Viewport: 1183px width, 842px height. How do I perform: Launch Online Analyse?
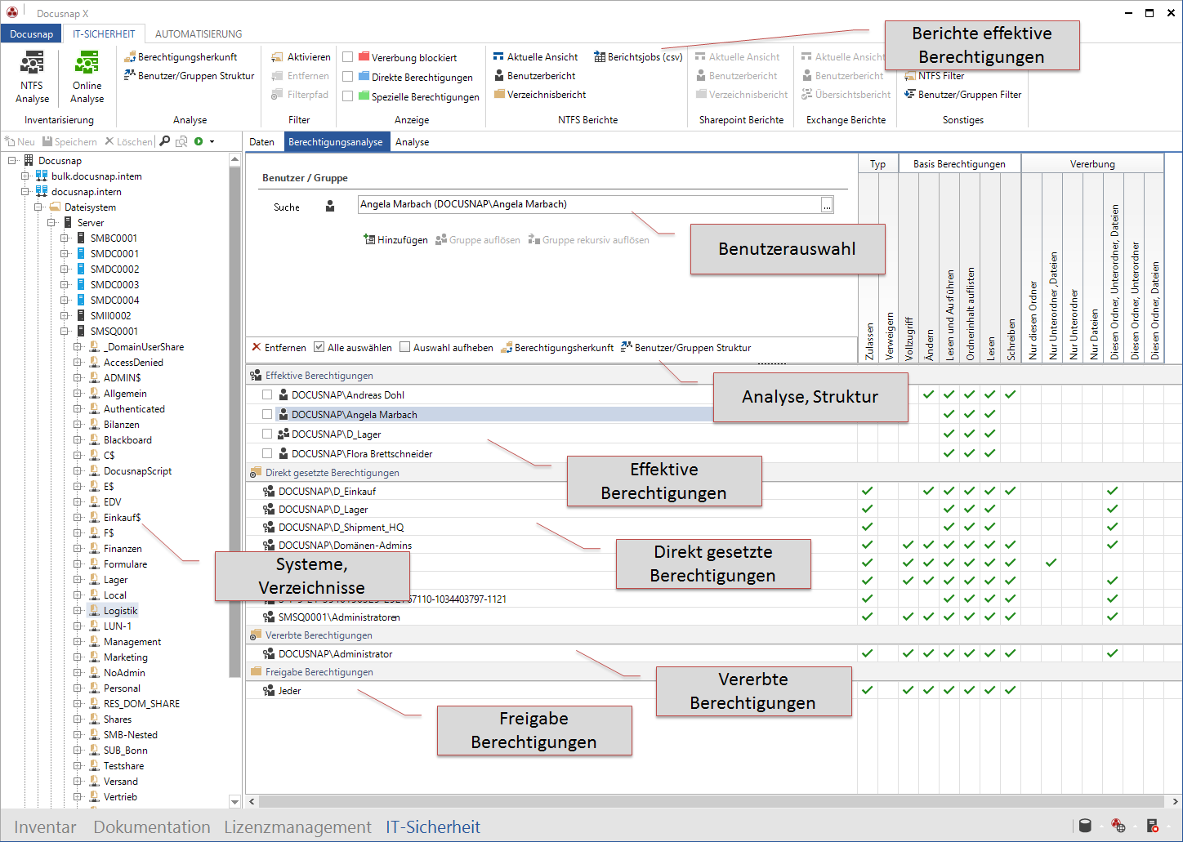tap(87, 77)
